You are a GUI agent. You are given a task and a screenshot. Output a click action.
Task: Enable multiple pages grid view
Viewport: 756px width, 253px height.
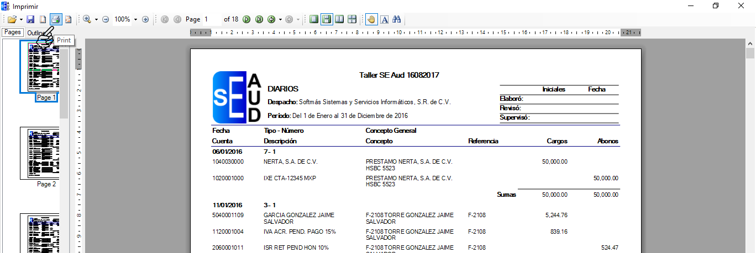(x=352, y=19)
